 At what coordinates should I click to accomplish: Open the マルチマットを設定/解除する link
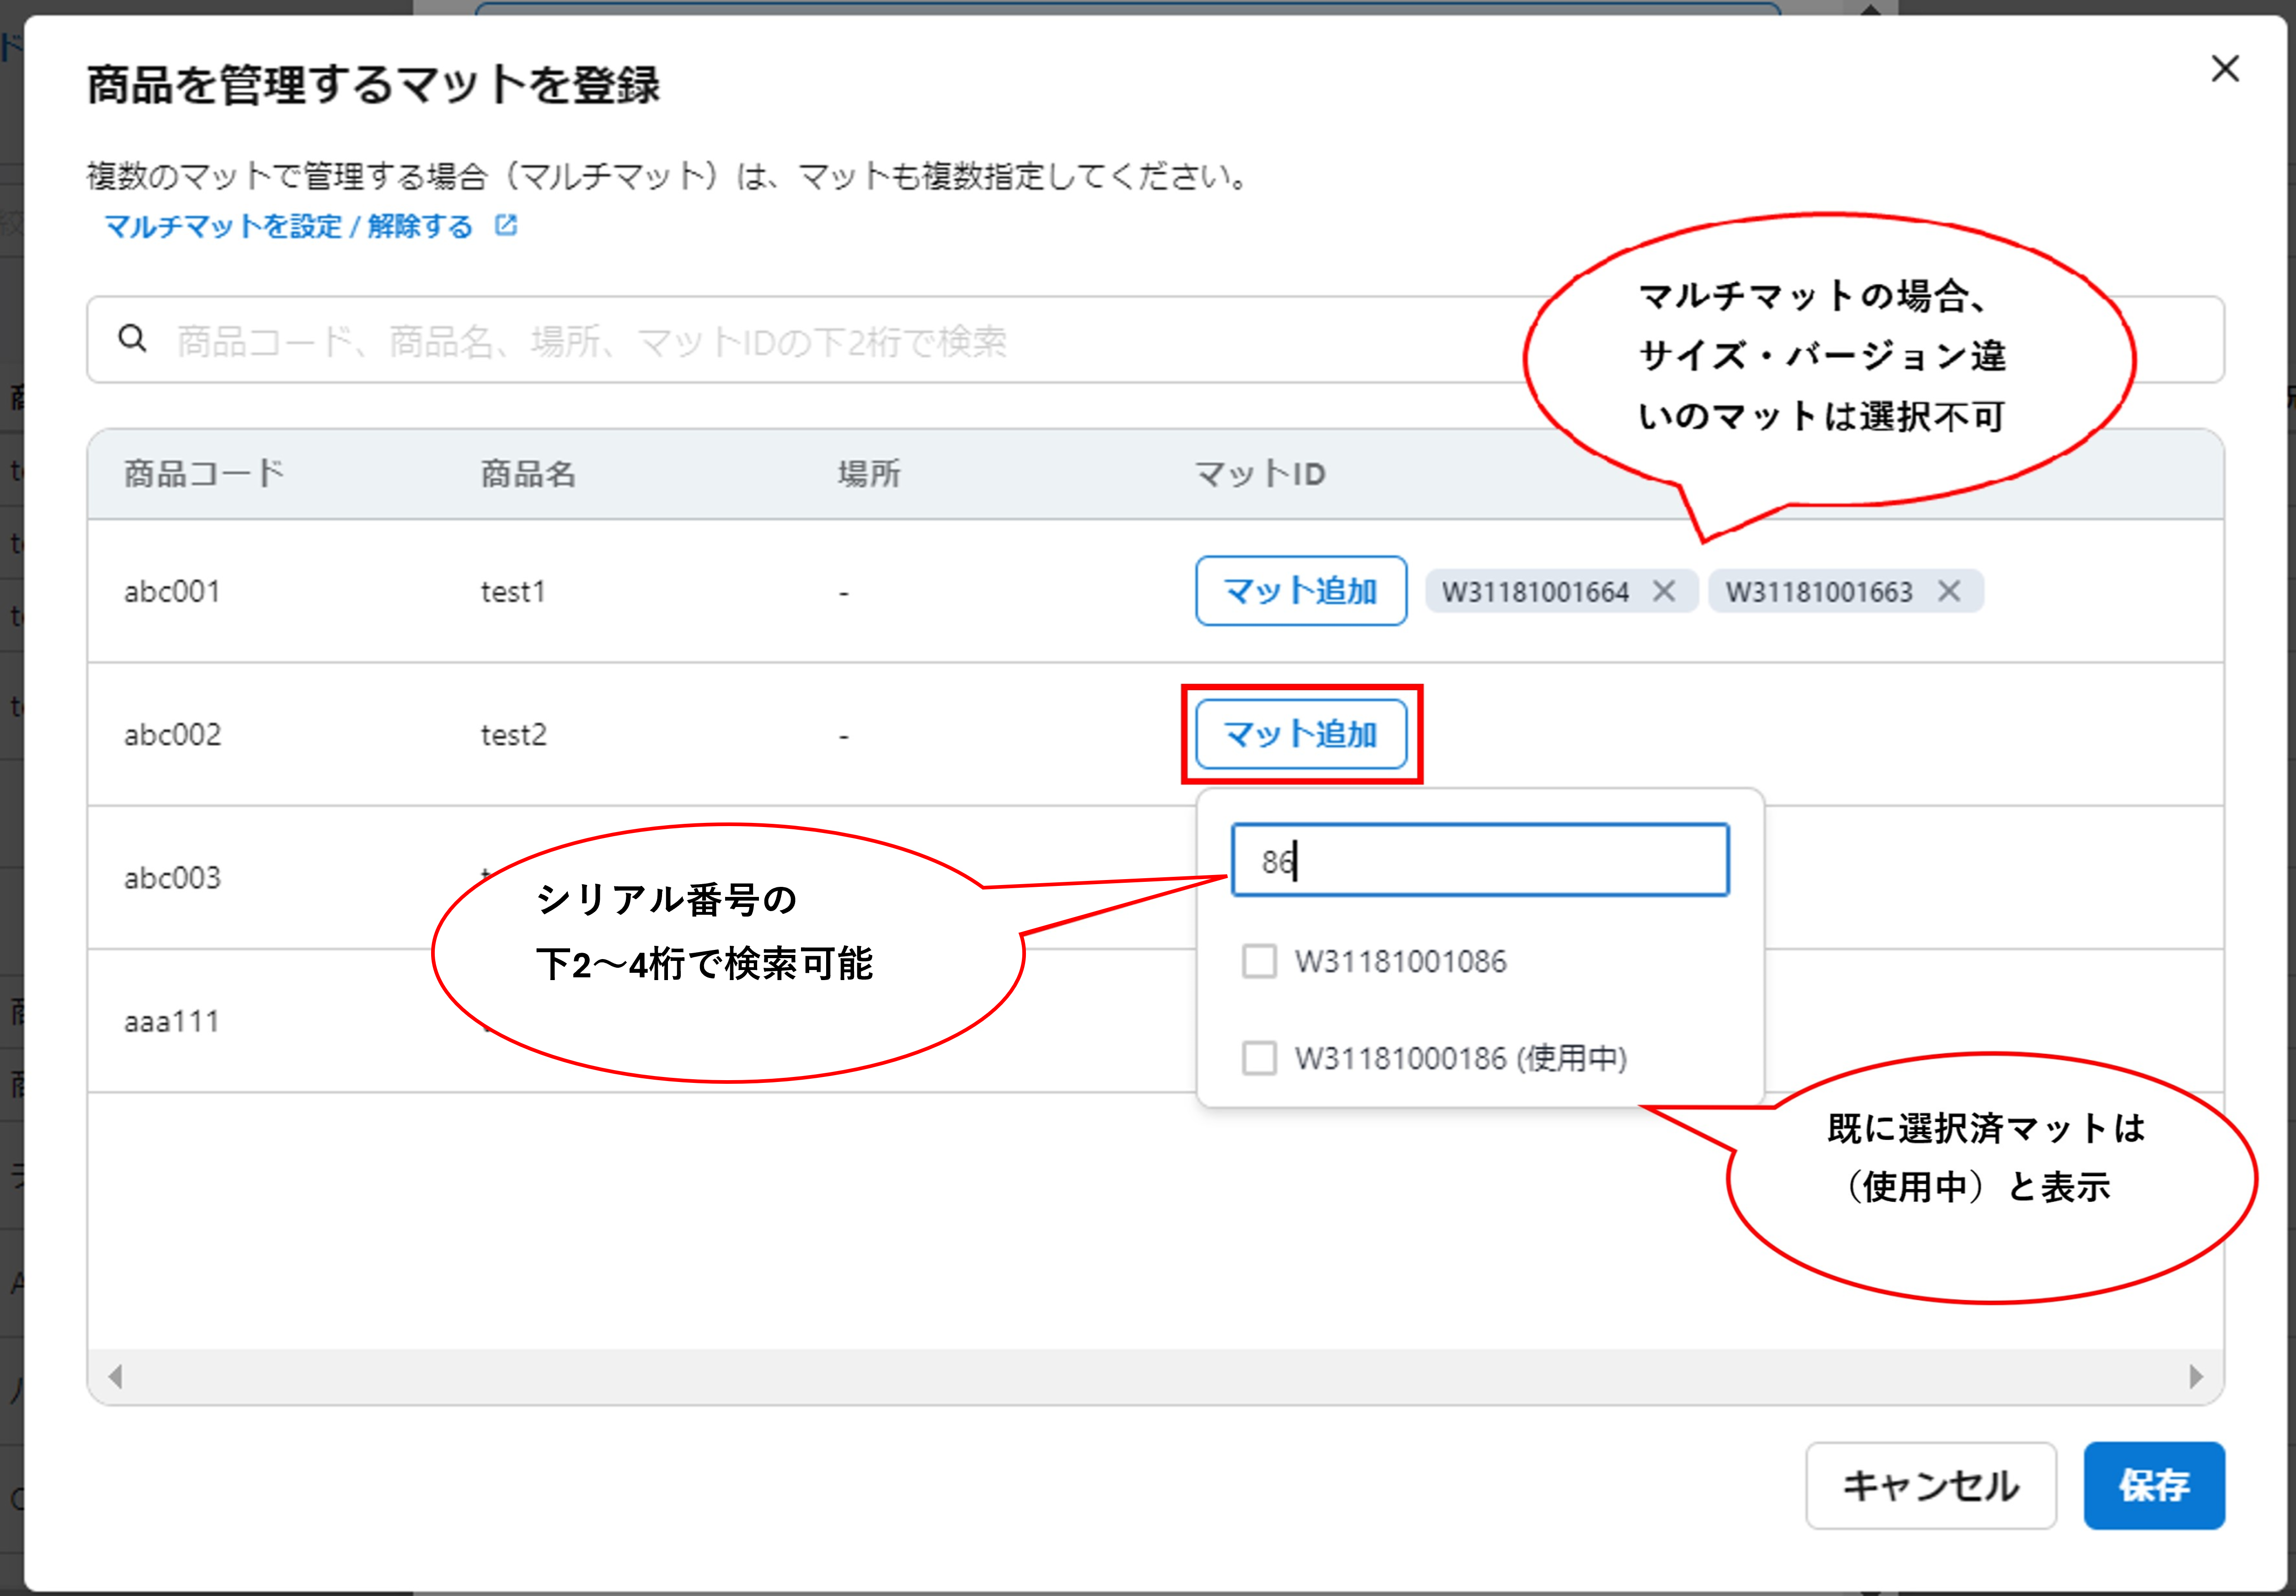coord(288,227)
